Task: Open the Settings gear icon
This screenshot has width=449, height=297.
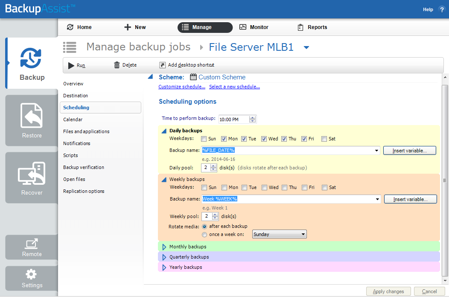Action: (x=31, y=274)
